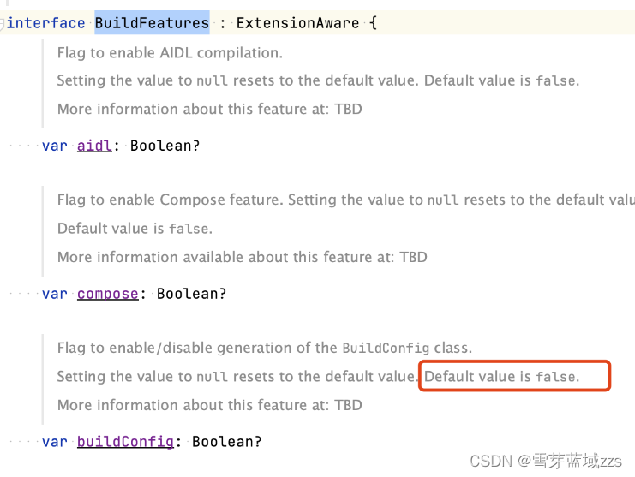Click 'More information available about this feature' line
This screenshot has height=477, width=635.
click(243, 257)
